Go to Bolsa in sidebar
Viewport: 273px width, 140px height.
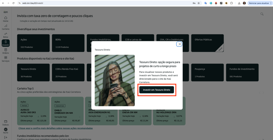pos(6,35)
